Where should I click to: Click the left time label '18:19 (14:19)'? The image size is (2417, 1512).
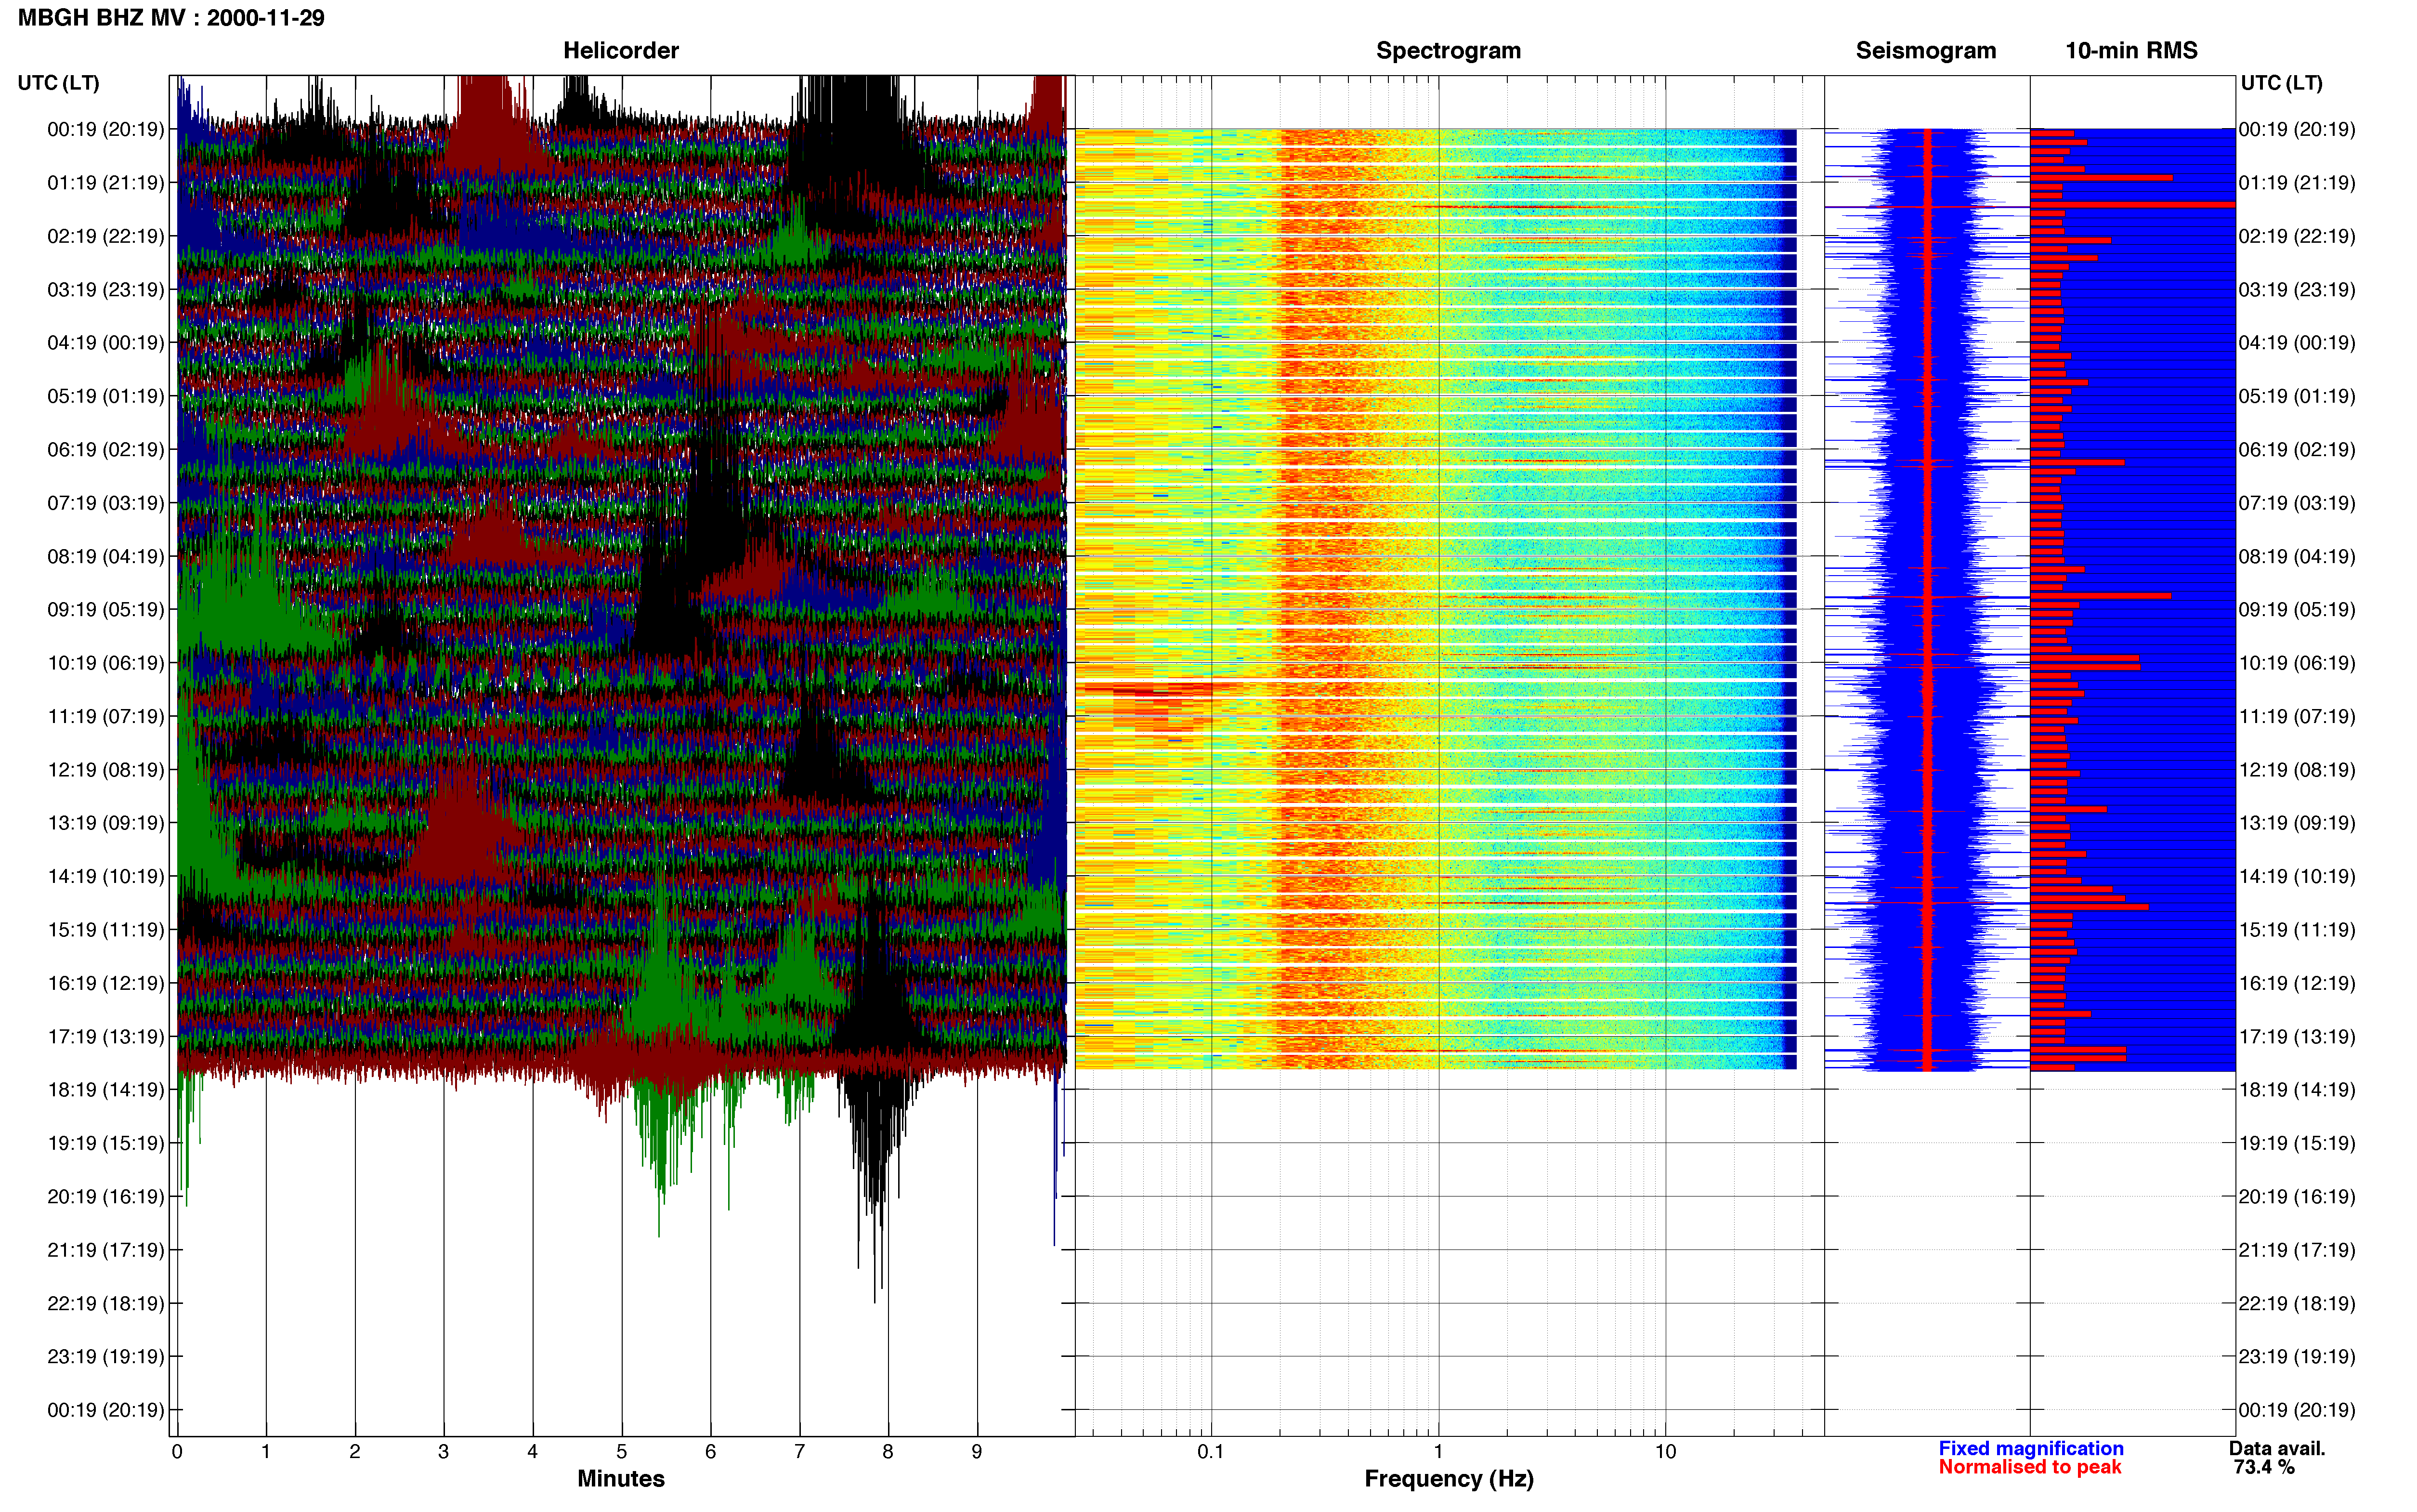tap(106, 1090)
